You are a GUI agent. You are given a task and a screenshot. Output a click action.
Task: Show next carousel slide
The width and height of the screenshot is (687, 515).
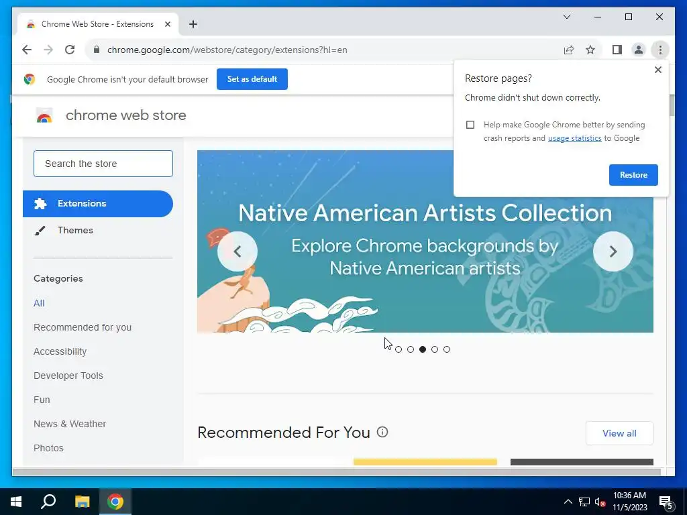613,251
